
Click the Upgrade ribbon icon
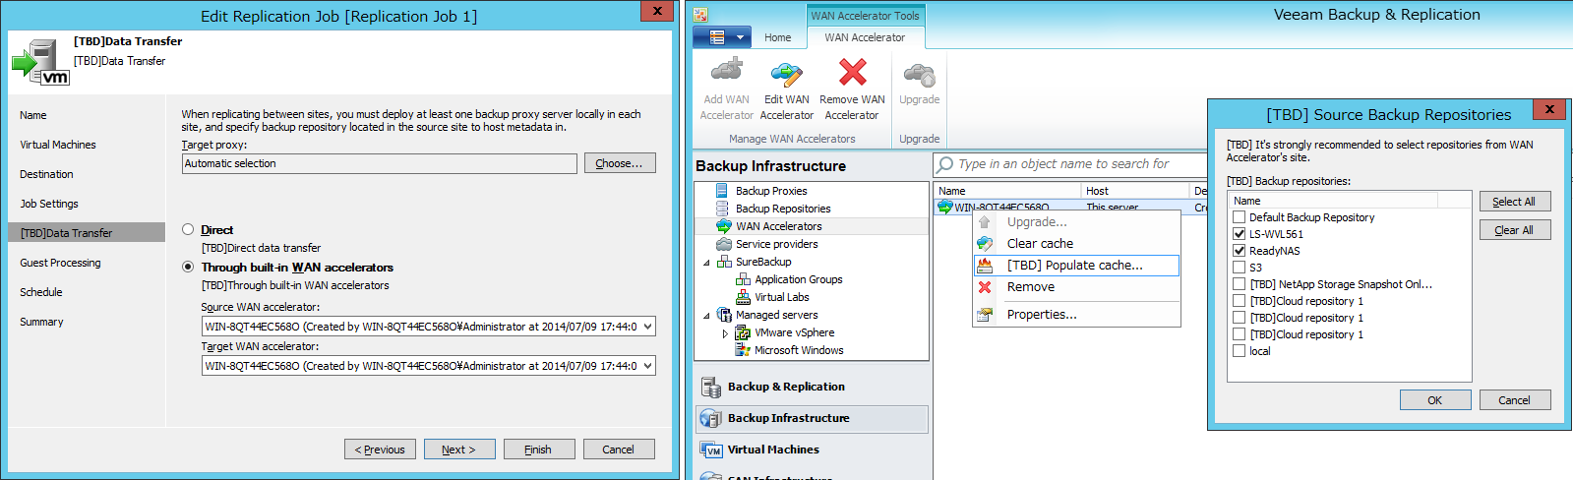pyautogui.click(x=920, y=75)
